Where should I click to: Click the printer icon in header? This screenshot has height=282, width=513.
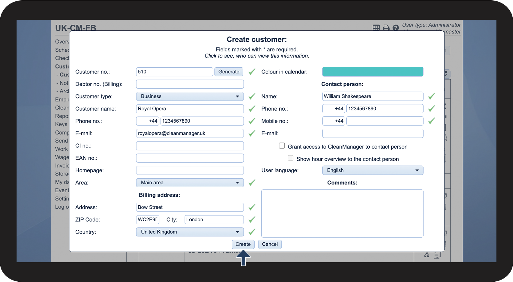click(386, 28)
